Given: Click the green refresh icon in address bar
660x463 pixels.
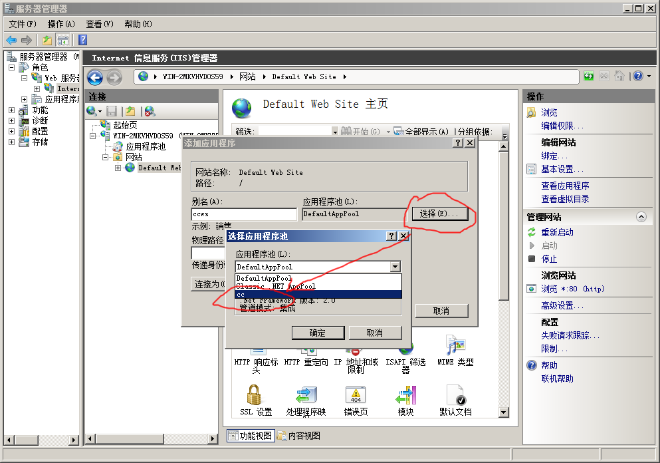Looking at the screenshot, I should pyautogui.click(x=589, y=77).
